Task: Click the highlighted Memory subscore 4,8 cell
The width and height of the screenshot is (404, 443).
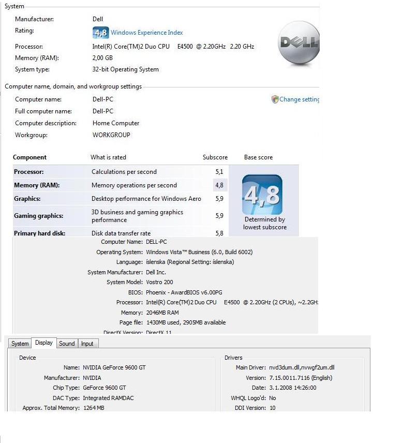Action: pos(219,185)
